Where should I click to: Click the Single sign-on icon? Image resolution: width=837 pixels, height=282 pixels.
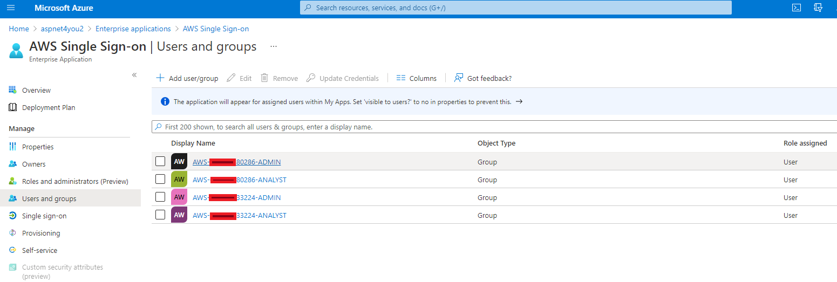(13, 216)
